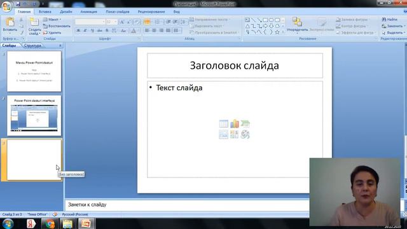This screenshot has width=407, height=229.
Task: Select the triangle shape in gallery
Action: click(x=247, y=26)
